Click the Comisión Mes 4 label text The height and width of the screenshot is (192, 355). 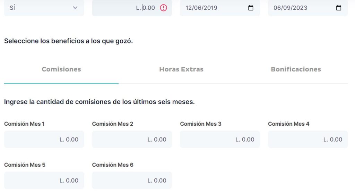pos(288,124)
